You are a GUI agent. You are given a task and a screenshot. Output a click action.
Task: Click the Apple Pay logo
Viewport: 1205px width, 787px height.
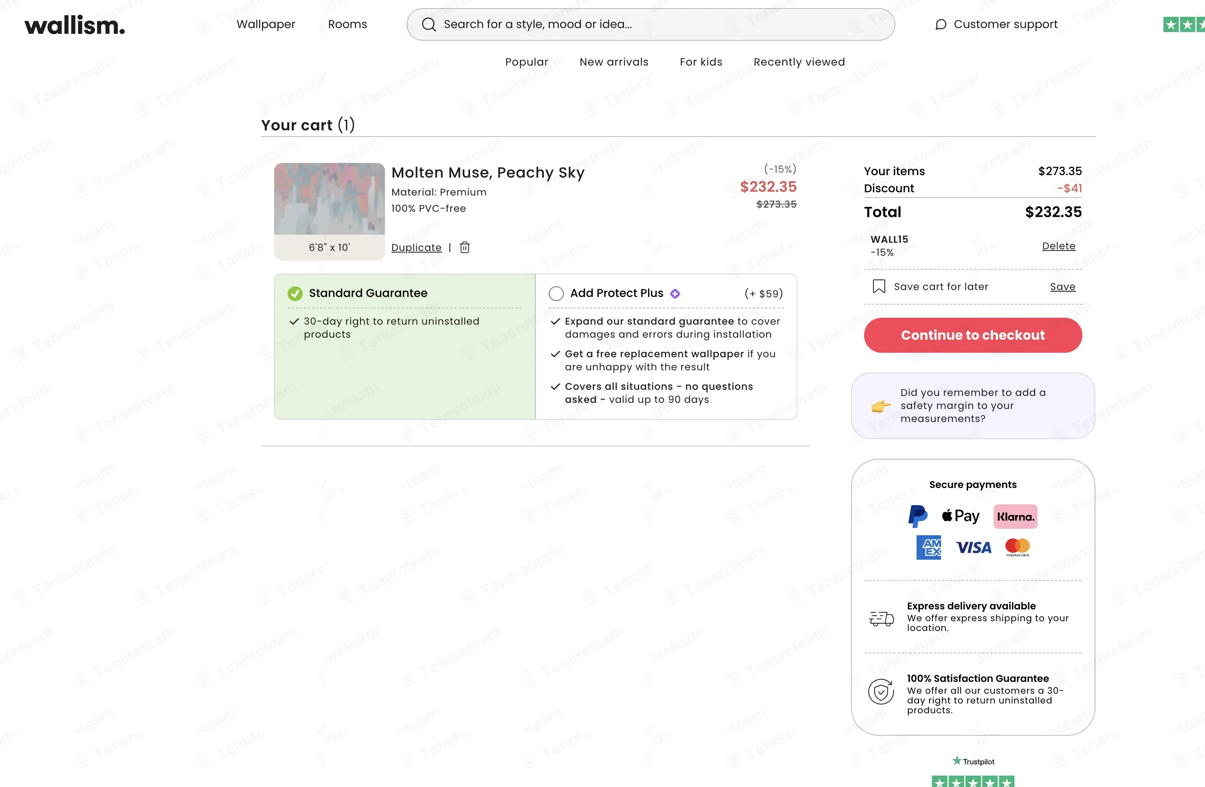[x=961, y=516]
